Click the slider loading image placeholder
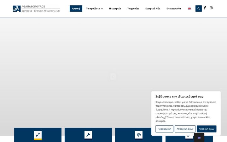The height and width of the screenshot is (142, 227). click(x=113, y=77)
